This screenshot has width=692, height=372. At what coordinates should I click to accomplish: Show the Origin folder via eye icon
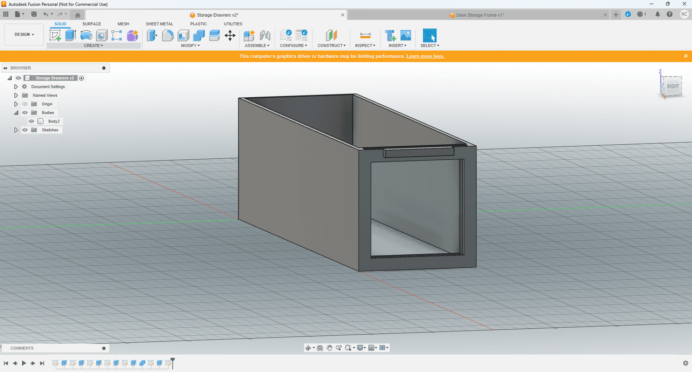pyautogui.click(x=25, y=104)
